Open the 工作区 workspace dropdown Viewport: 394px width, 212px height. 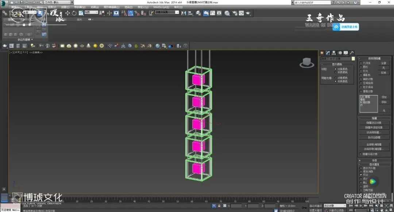tap(58, 2)
